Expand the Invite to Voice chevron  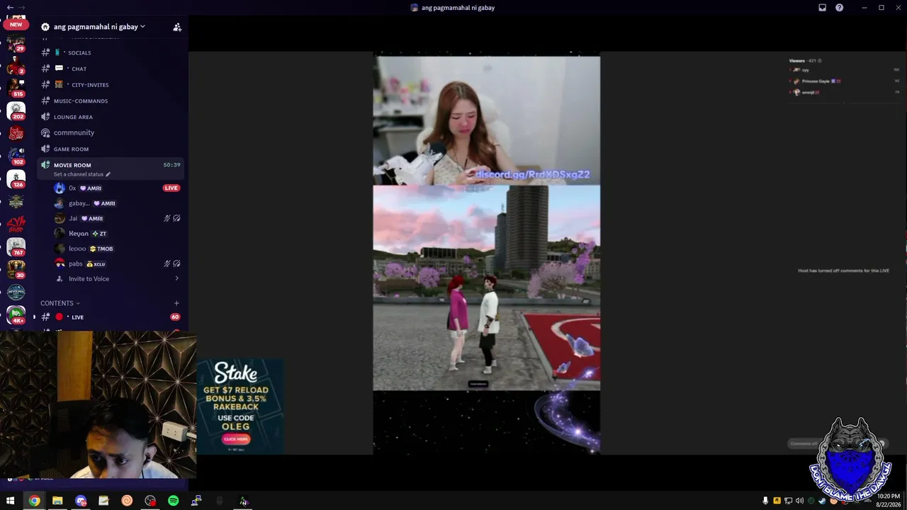pos(176,279)
